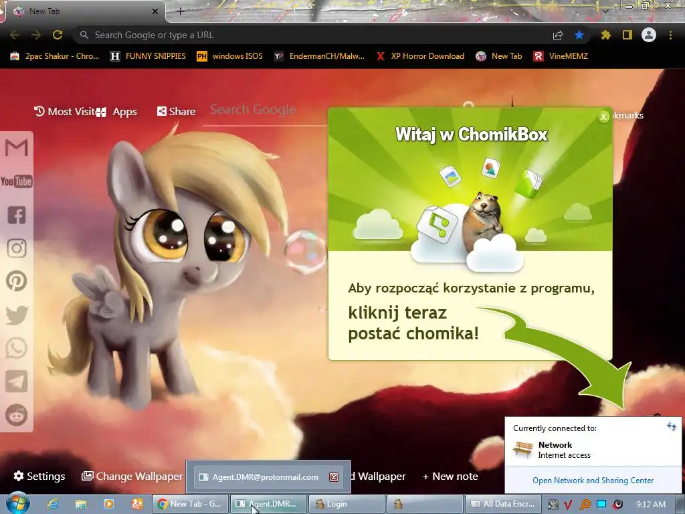
Task: Switch to Login taskbar button
Action: [x=347, y=504]
